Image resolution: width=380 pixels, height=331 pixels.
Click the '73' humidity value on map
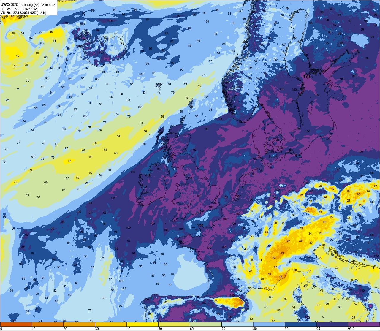tap(117, 114)
